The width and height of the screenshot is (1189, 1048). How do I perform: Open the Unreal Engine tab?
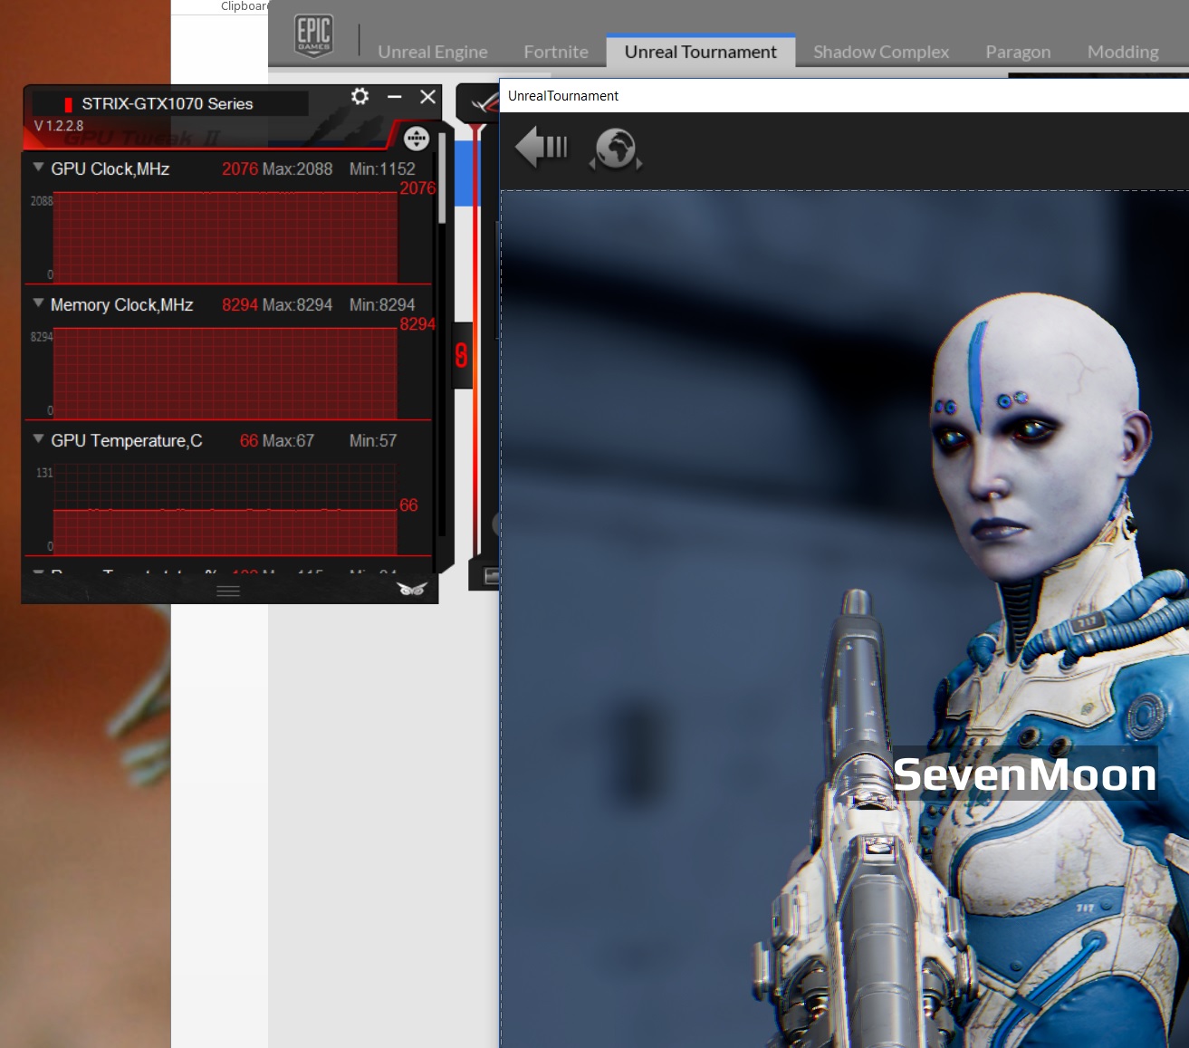432,52
